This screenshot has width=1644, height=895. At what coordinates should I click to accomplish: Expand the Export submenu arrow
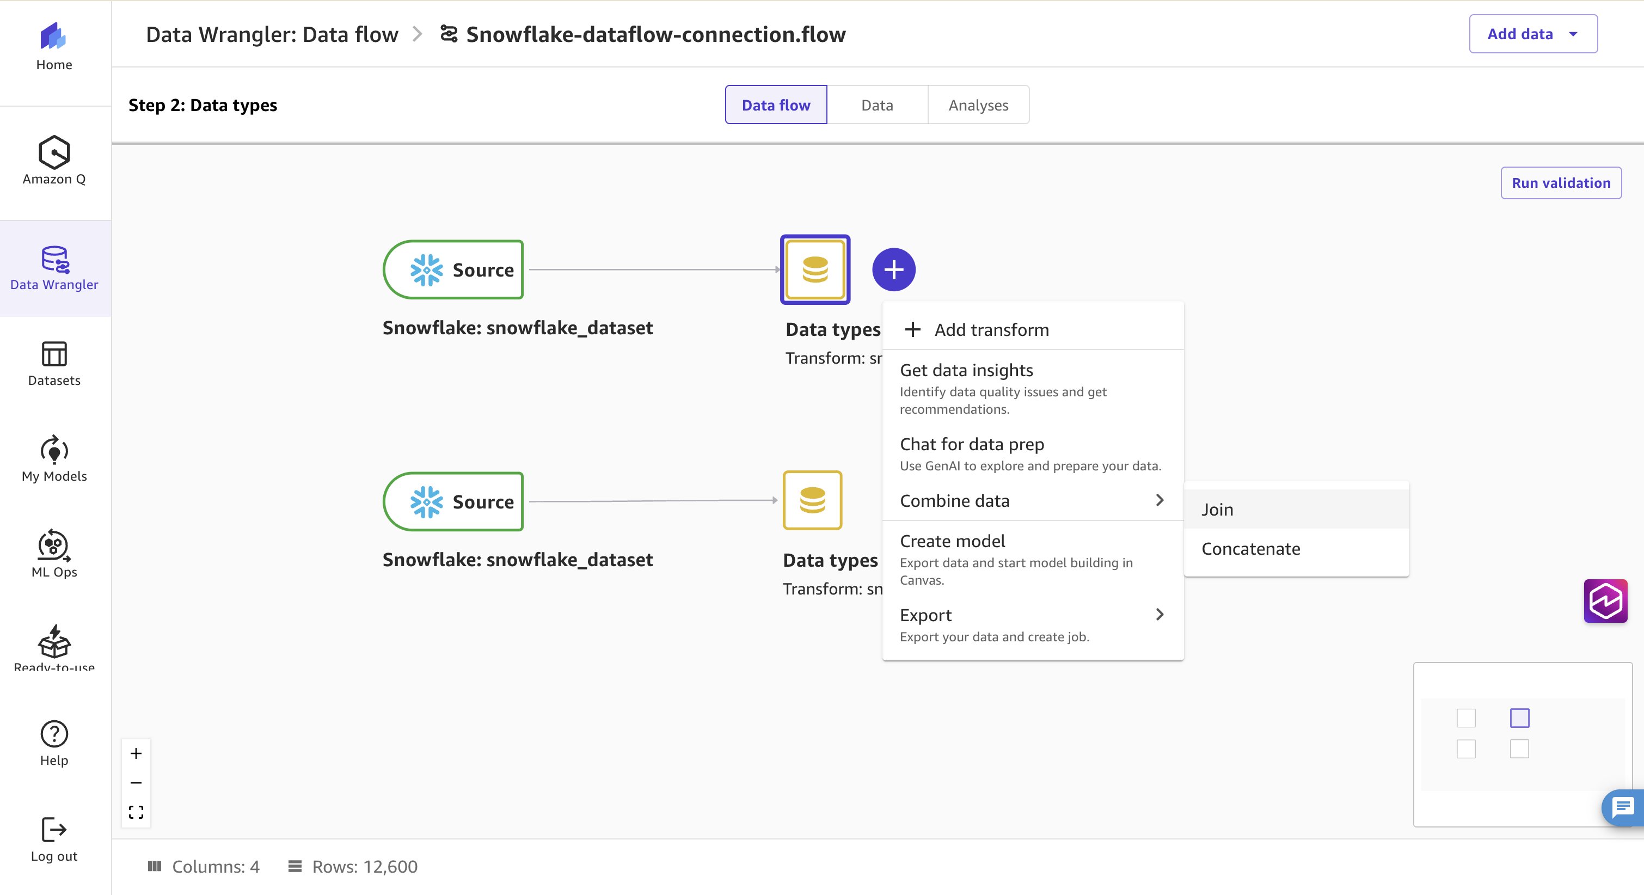pyautogui.click(x=1160, y=614)
